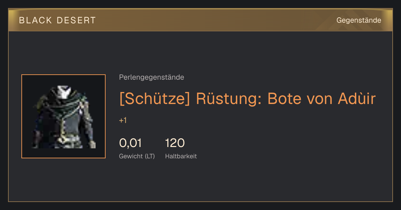Click the word Bote in item title
Image resolution: width=401 pixels, height=210 pixels.
280,99
